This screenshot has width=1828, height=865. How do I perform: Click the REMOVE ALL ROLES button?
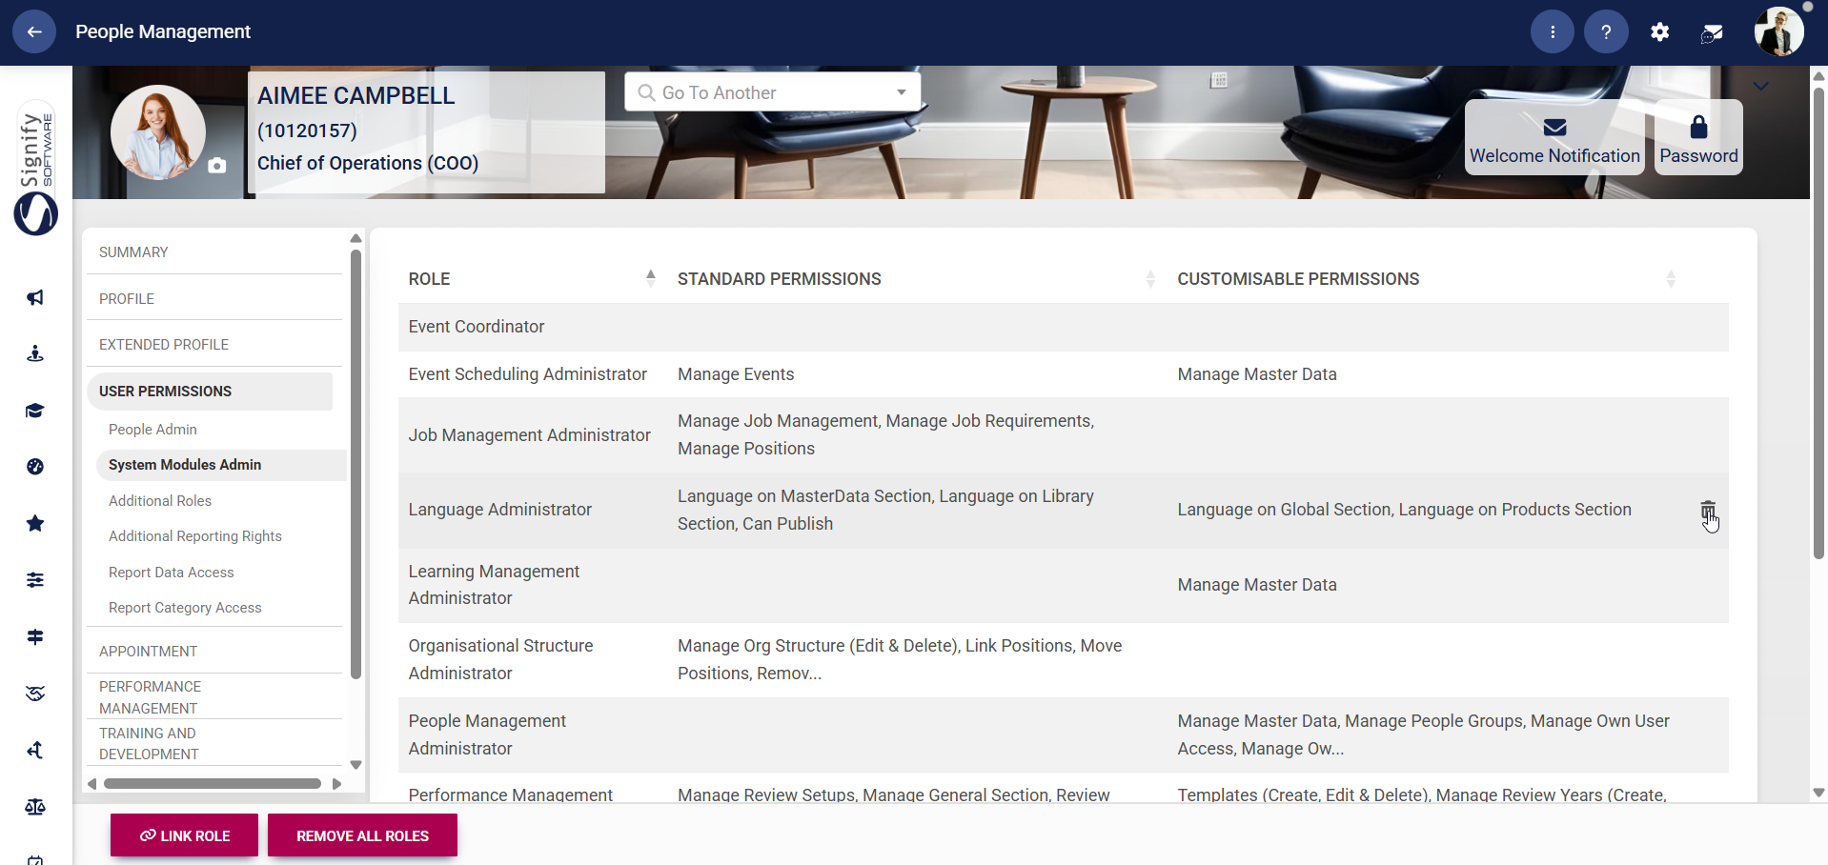tap(362, 835)
